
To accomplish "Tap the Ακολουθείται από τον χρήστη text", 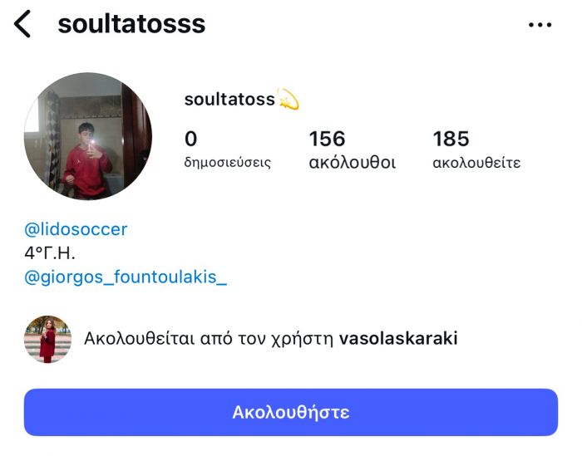I will (x=209, y=339).
